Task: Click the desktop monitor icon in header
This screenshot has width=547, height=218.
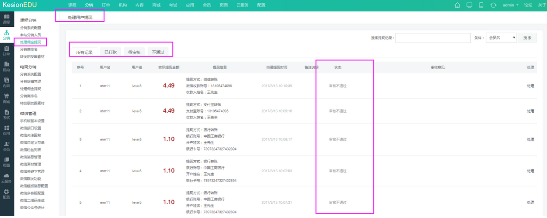Action: pyautogui.click(x=469, y=5)
